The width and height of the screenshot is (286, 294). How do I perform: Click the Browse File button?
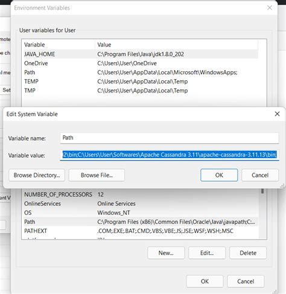point(97,175)
